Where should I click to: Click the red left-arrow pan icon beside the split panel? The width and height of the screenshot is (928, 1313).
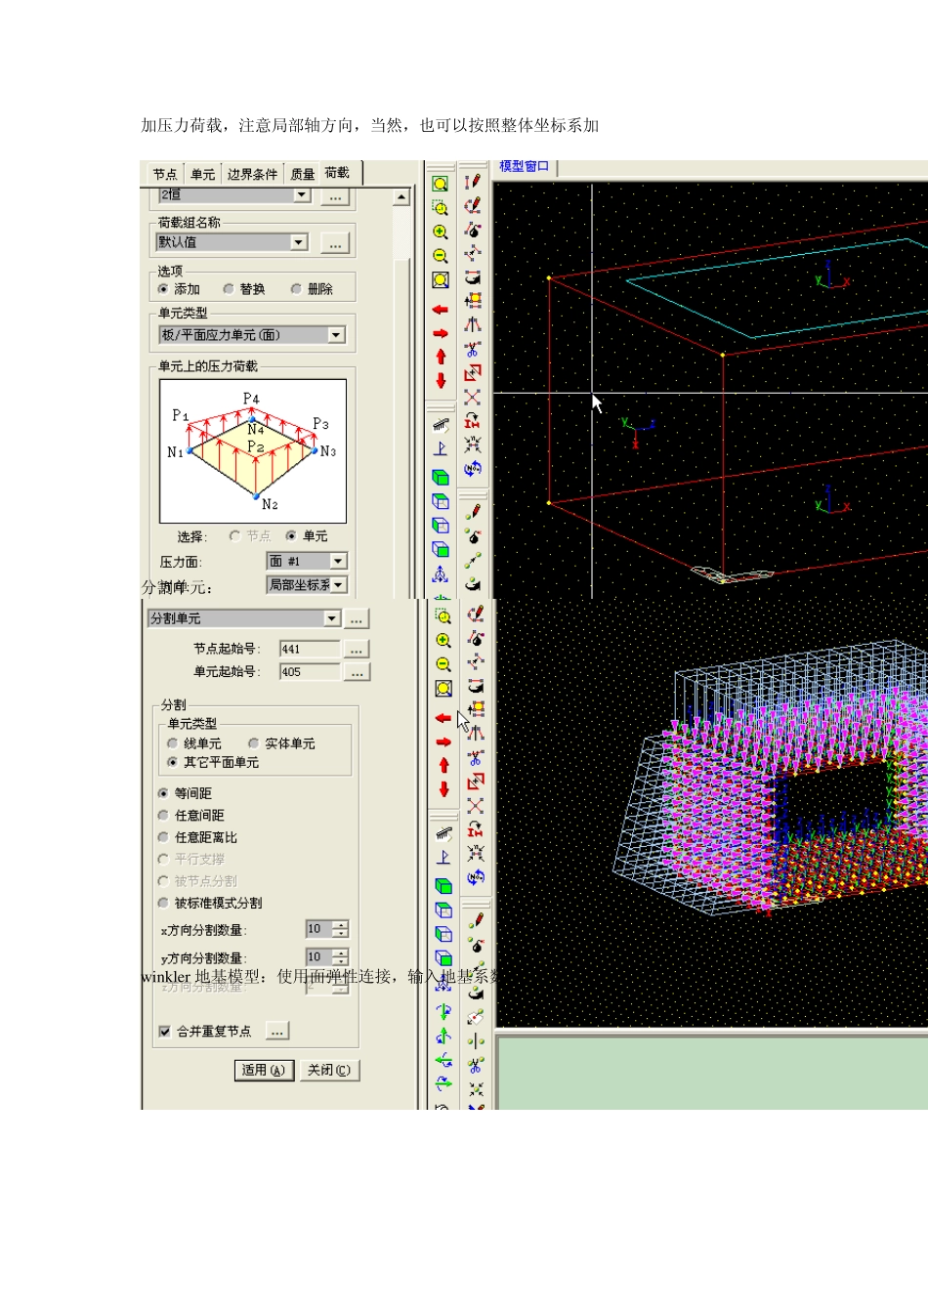(443, 718)
